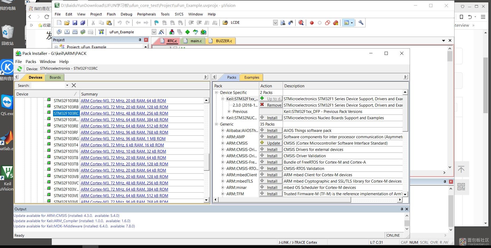Install the Keil::STM32NUC pack
This screenshot has height=248, width=491.
point(271,118)
